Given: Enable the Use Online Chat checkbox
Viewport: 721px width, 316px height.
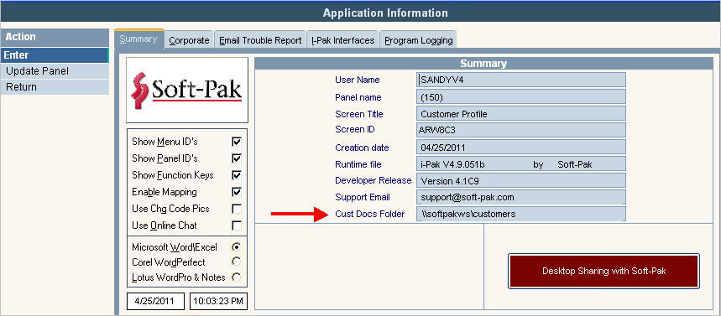Looking at the screenshot, I should [237, 225].
